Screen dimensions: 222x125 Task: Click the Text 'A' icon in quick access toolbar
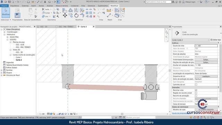coord(45,2)
